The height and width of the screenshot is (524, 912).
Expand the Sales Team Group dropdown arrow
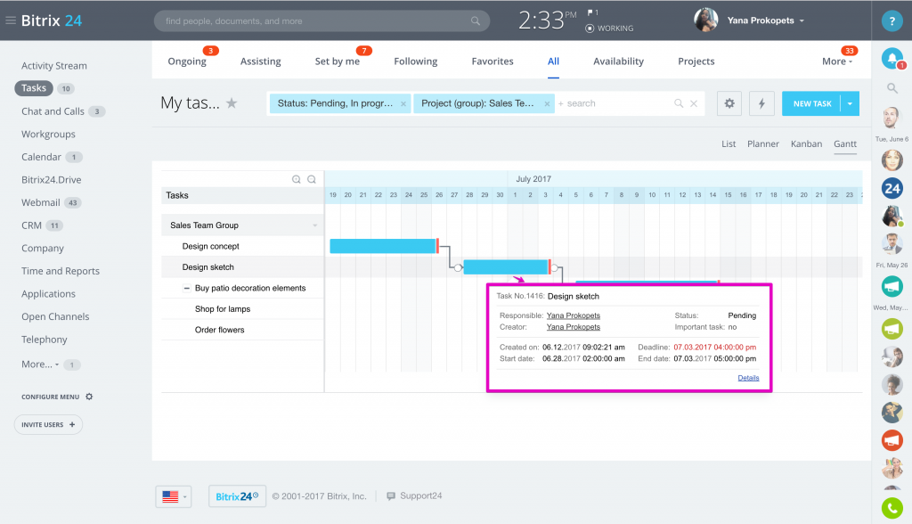[314, 225]
